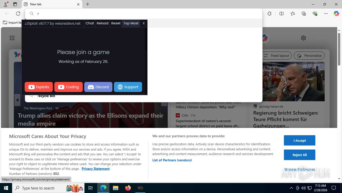The height and width of the screenshot is (193, 342).
Task: Show hidden system tray icons
Action: 291,188
